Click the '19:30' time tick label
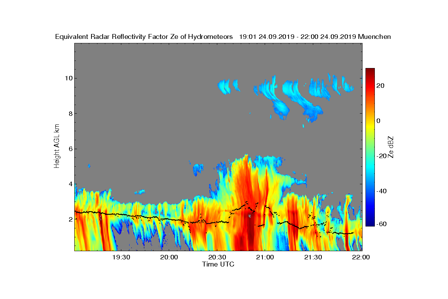This screenshot has width=448, height=299. 121,257
